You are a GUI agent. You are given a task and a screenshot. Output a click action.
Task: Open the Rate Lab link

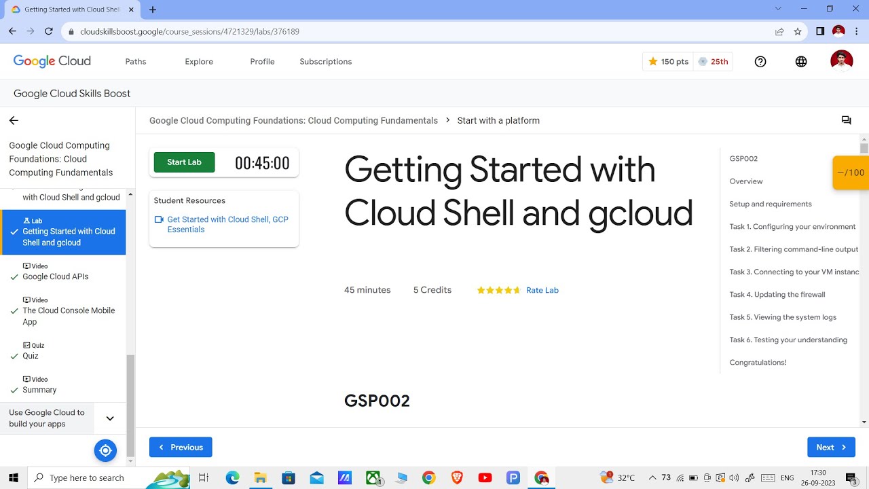pos(542,290)
